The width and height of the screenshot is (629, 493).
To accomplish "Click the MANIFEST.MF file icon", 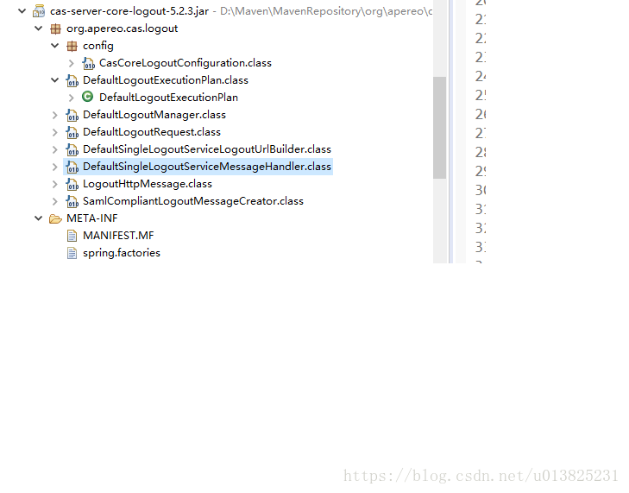I will [72, 236].
